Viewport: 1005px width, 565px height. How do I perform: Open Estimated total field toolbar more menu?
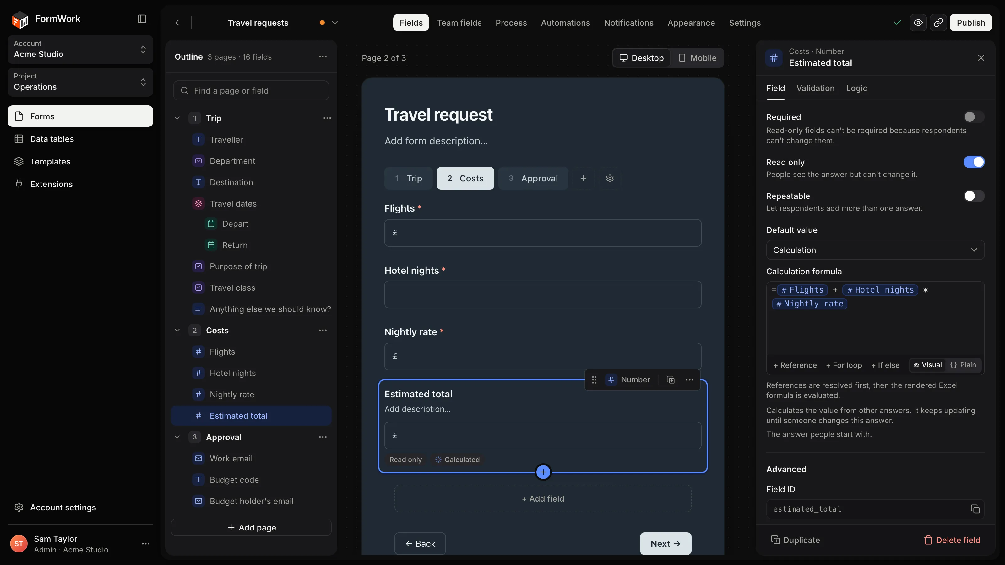(x=689, y=380)
